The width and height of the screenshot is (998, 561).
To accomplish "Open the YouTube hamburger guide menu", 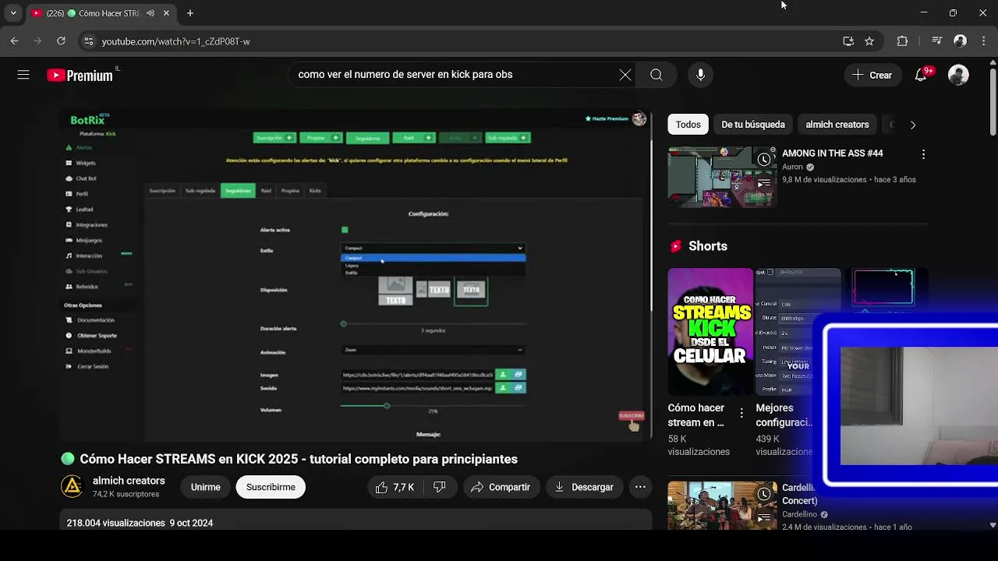I will (x=23, y=75).
